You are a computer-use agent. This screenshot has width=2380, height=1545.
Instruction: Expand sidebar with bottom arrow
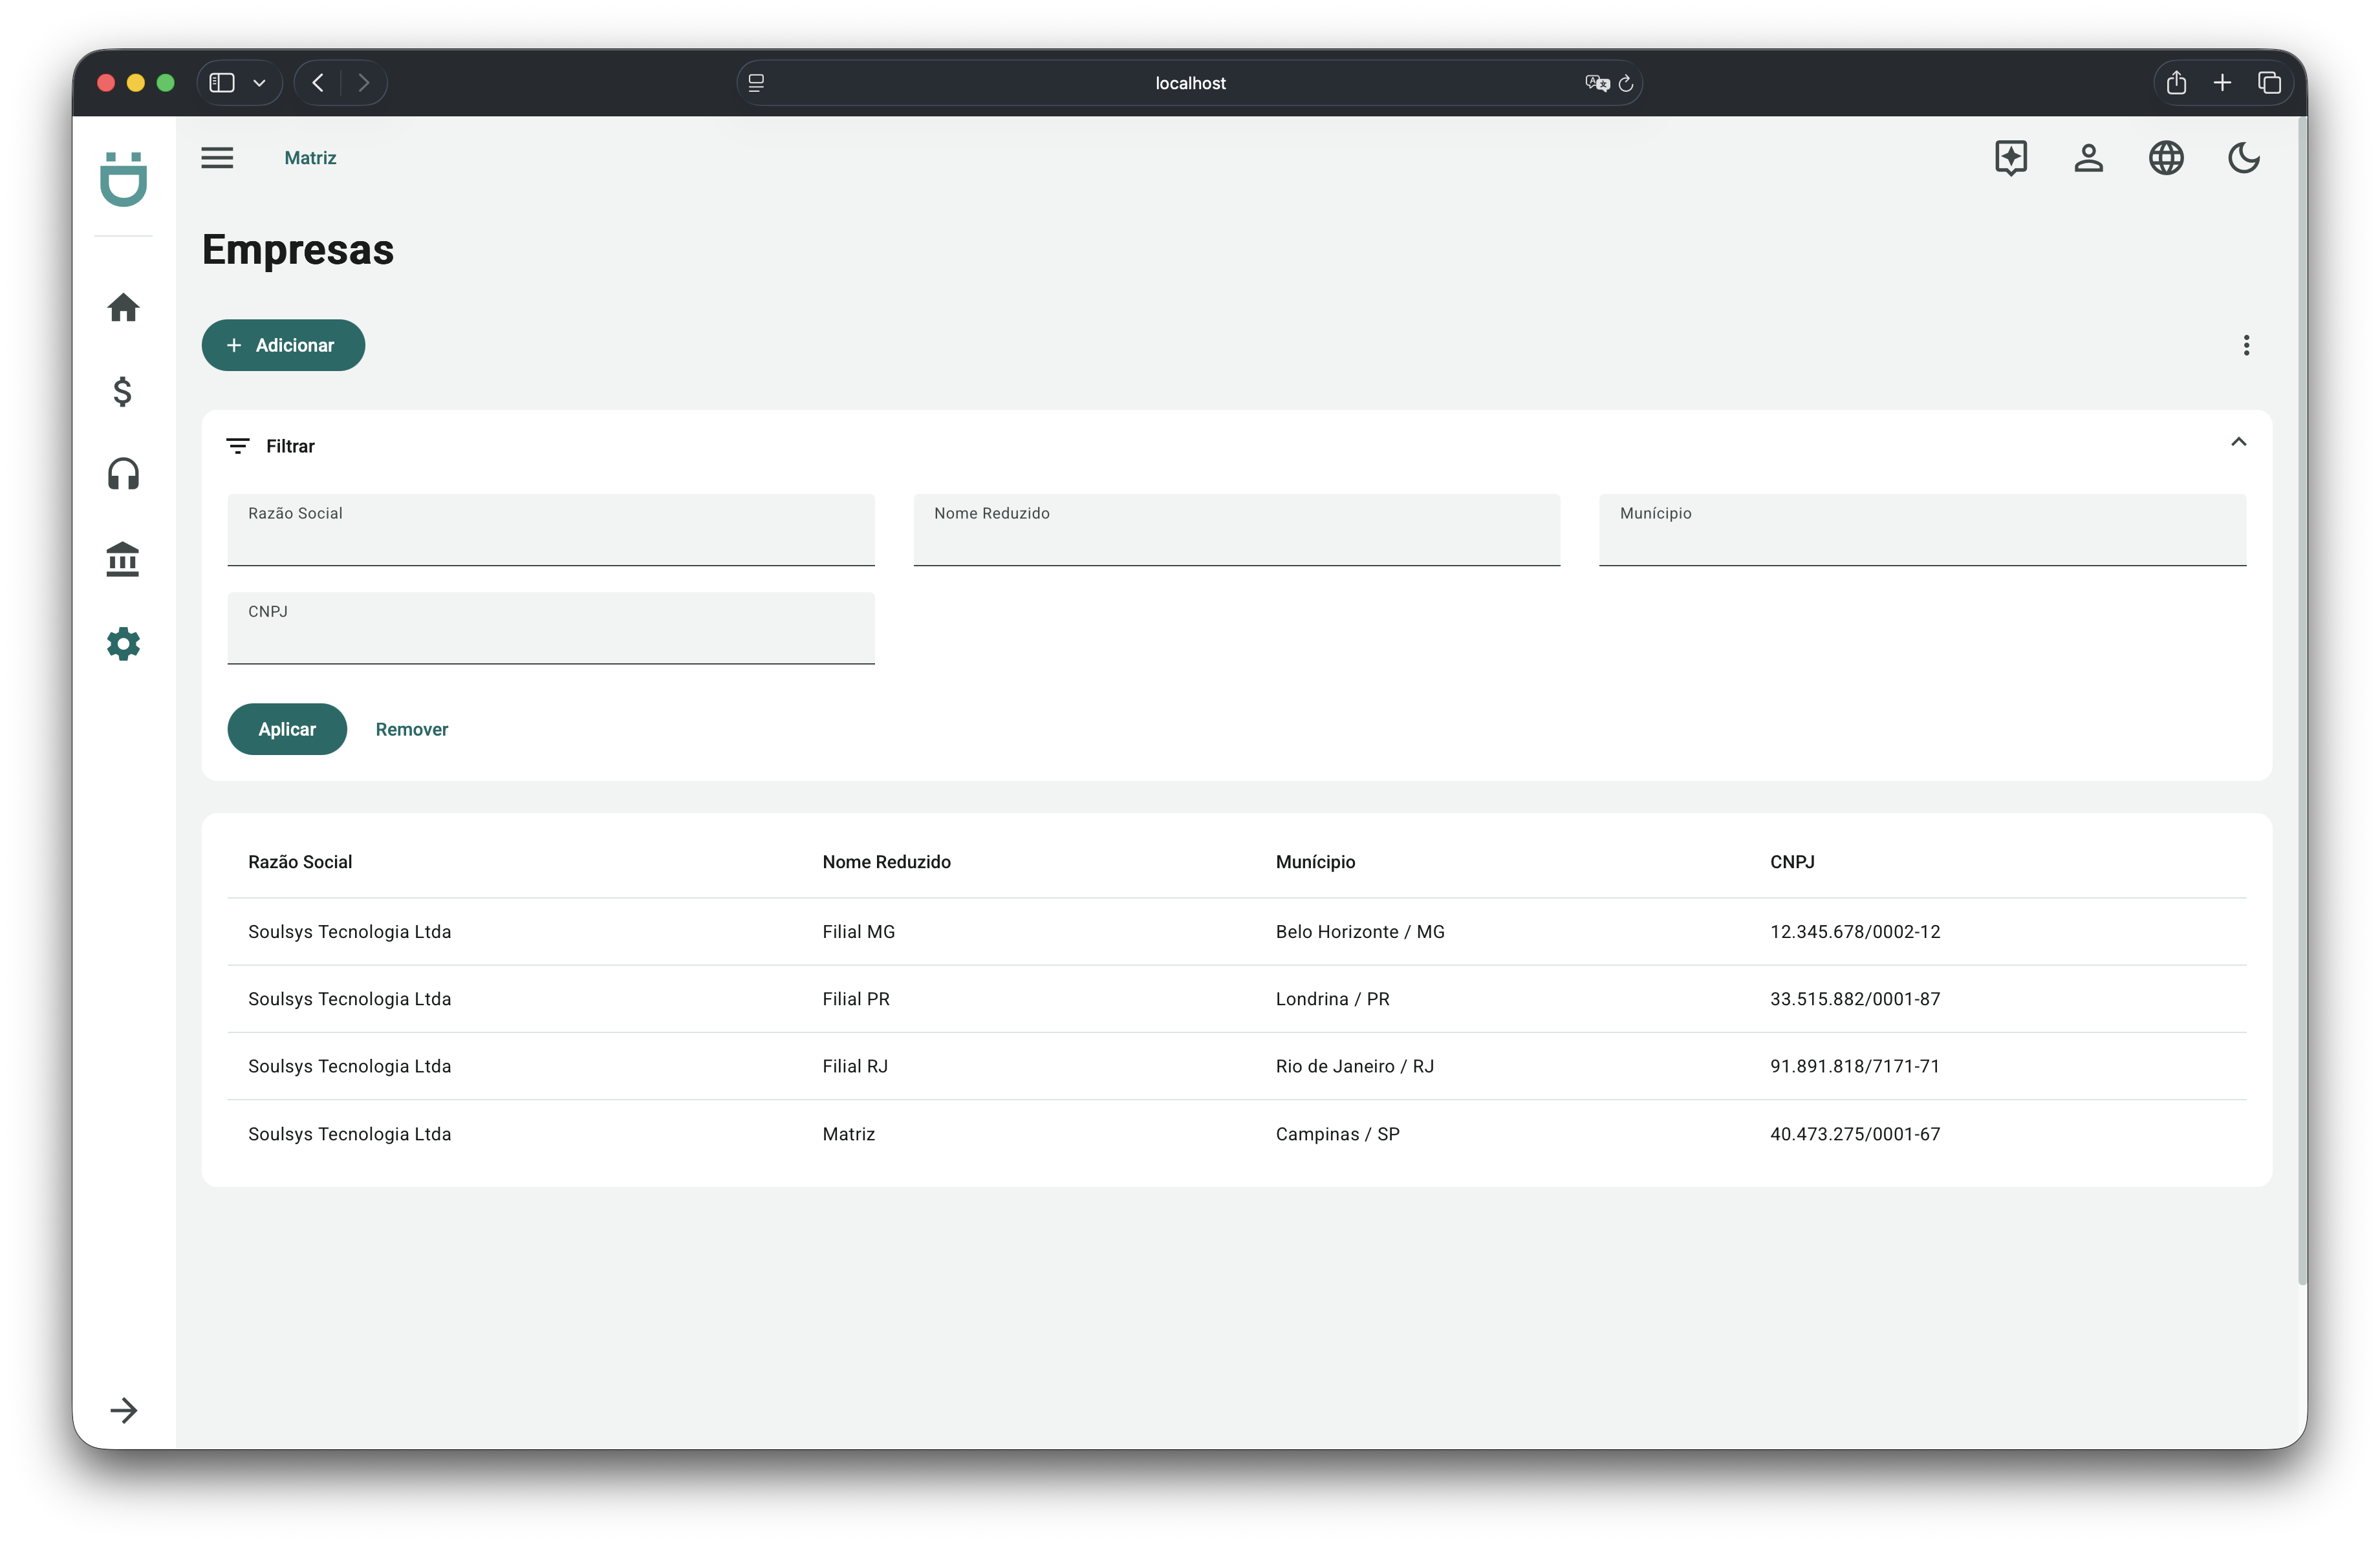123,1410
